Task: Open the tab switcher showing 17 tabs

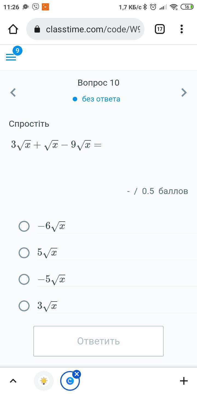Action: [x=160, y=29]
